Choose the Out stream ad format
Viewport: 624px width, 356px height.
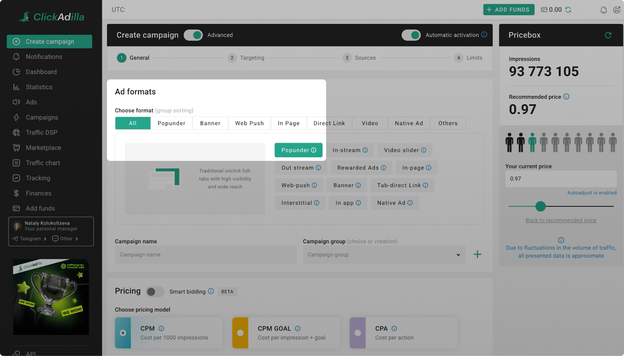coord(301,168)
